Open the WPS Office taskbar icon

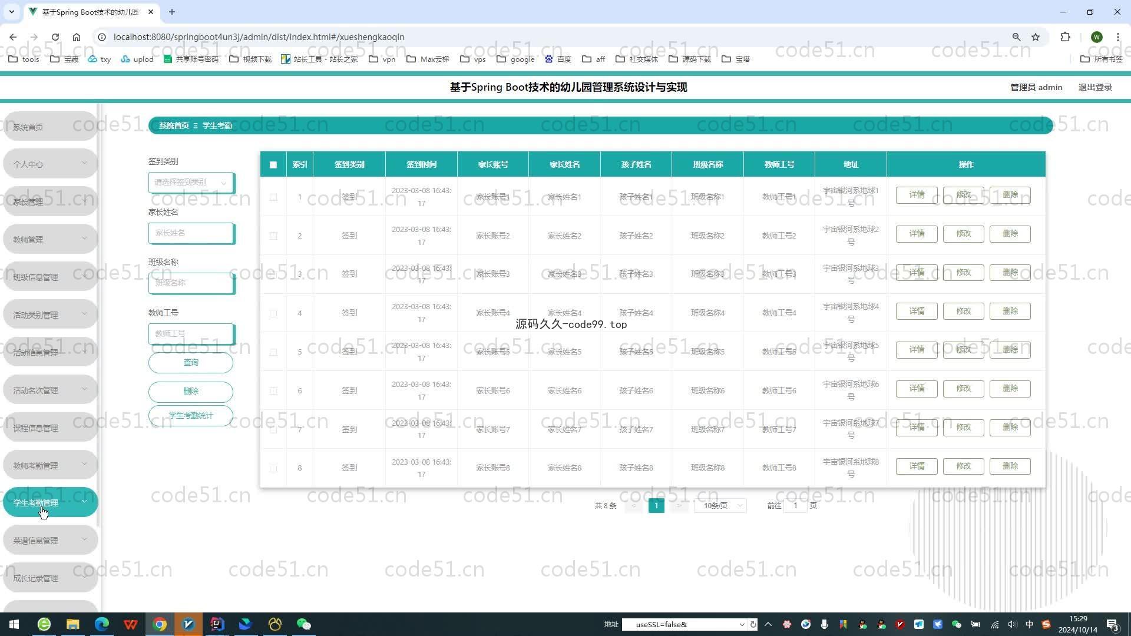(x=131, y=624)
